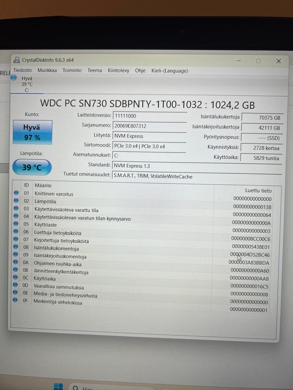This screenshot has height=390, width=293.
Task: Click the Luettu tieto column header
Action: coord(258,190)
